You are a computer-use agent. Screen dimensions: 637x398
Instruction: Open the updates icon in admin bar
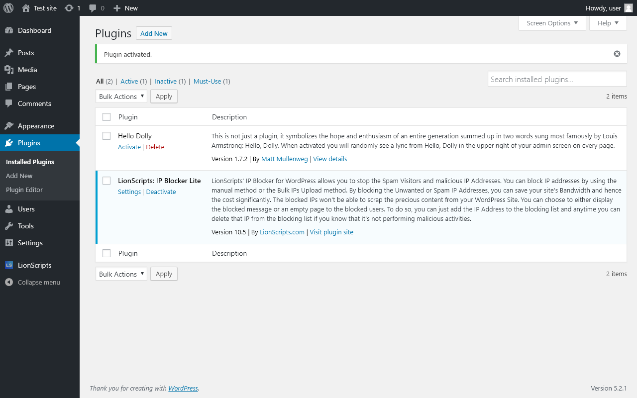[69, 8]
